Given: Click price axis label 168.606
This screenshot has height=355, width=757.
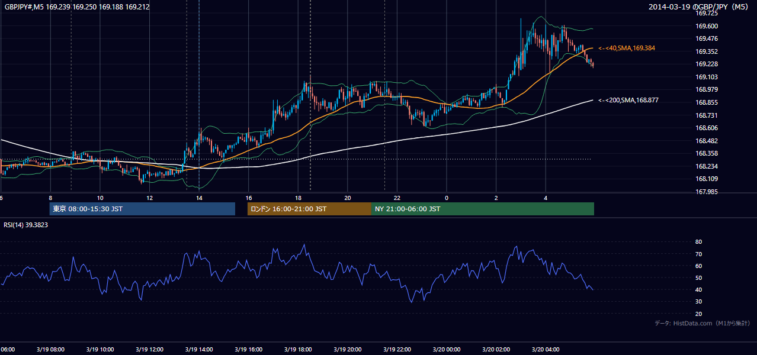Looking at the screenshot, I should click(707, 128).
